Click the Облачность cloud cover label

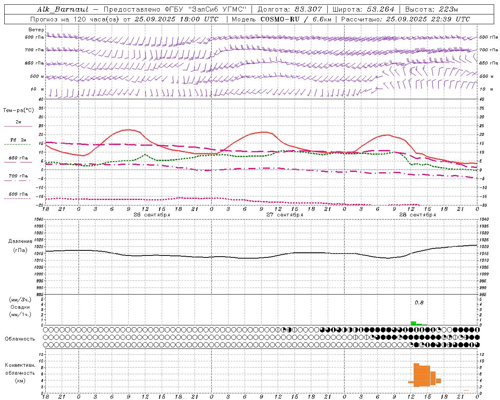20,339
